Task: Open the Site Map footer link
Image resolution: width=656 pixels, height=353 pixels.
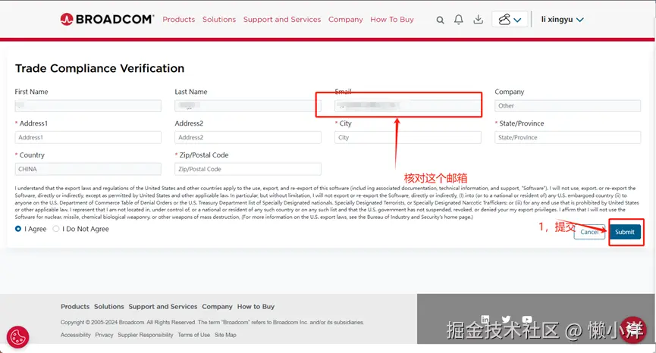Action: coord(225,335)
